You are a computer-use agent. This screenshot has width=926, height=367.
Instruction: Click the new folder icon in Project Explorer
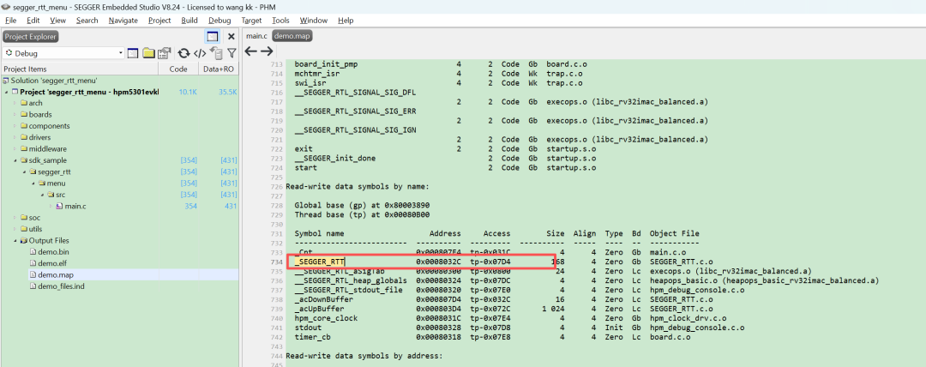149,53
